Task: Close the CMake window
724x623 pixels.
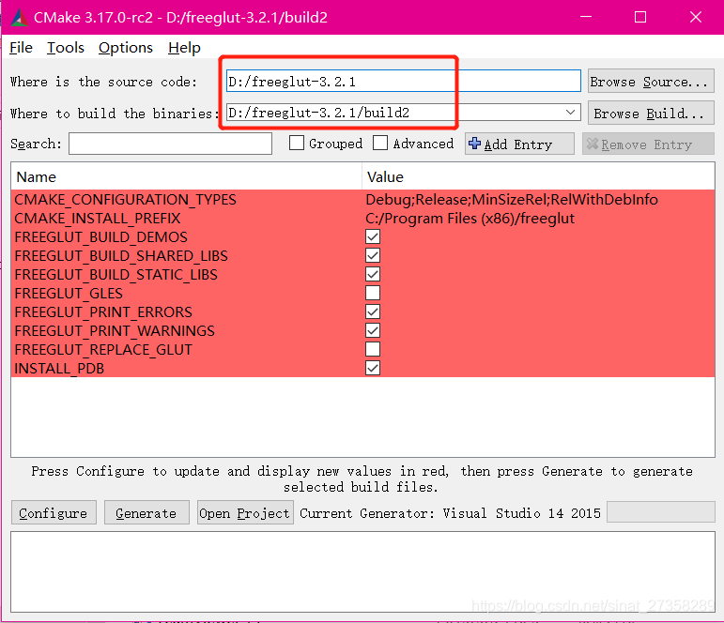Action: [696, 17]
